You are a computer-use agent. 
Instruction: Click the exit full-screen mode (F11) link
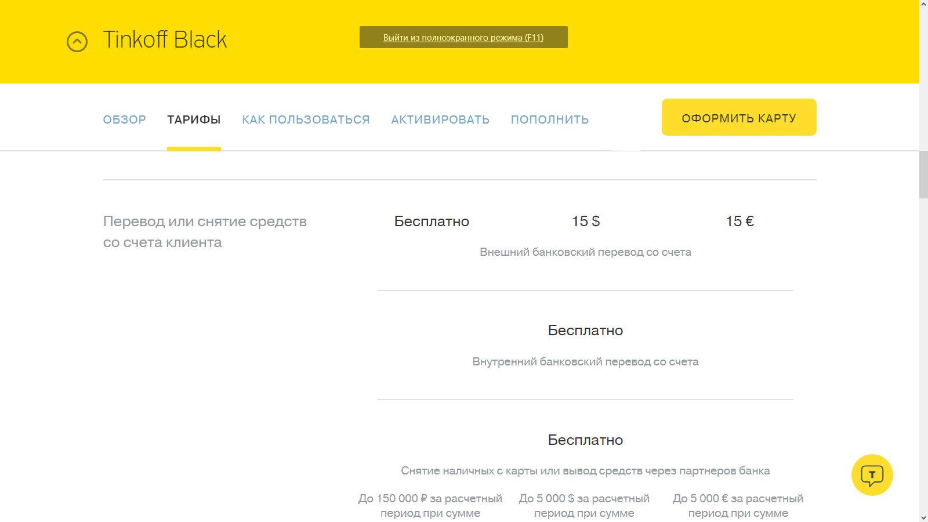pyautogui.click(x=463, y=38)
